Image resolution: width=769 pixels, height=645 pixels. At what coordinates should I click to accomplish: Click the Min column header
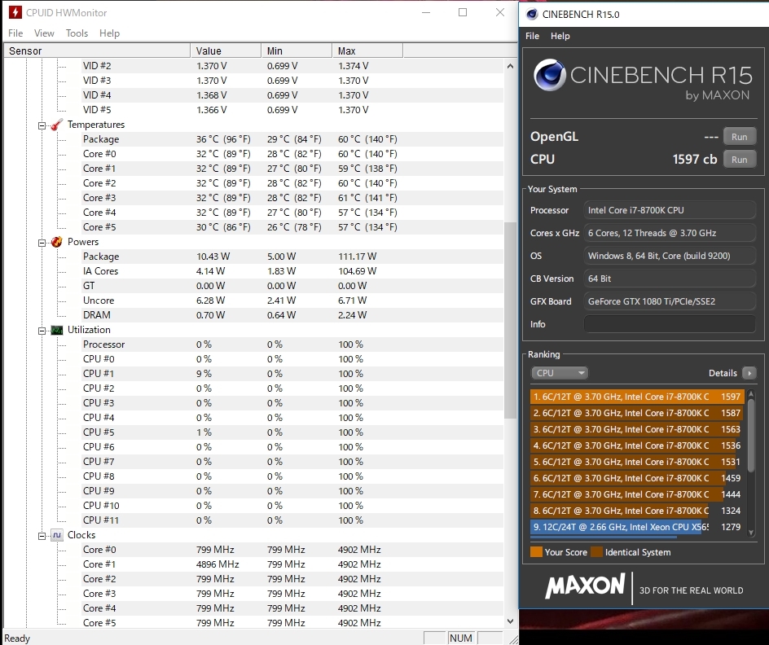(297, 50)
